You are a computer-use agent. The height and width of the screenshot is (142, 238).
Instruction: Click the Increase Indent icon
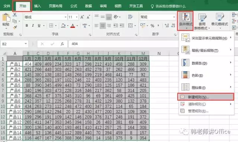pyautogui.click(x=122, y=26)
